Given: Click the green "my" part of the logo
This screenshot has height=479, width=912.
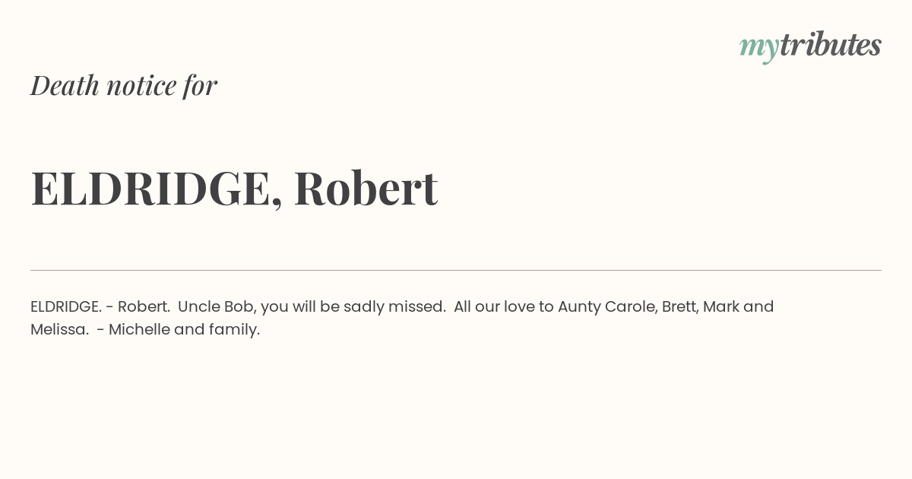Looking at the screenshot, I should tap(759, 49).
